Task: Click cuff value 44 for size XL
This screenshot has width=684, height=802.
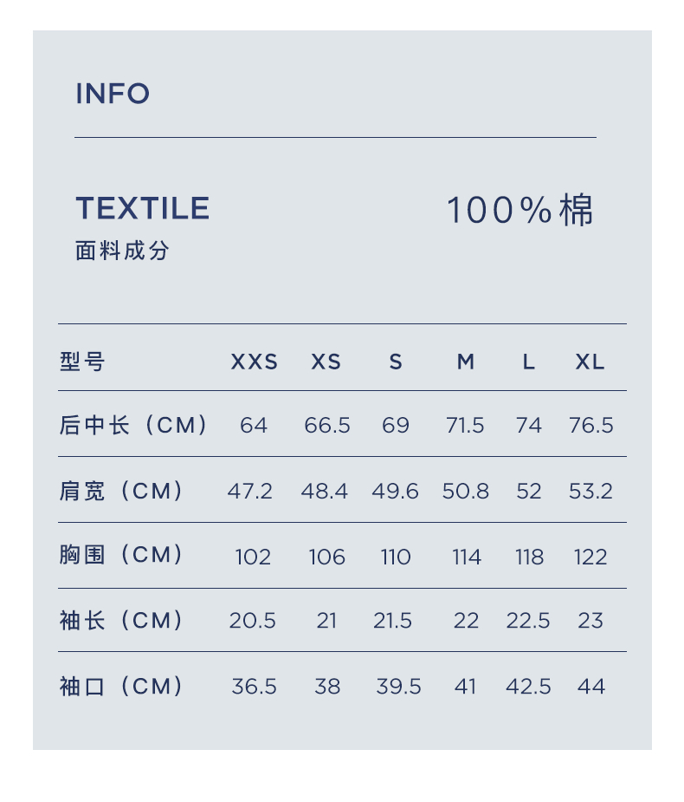Action: (x=591, y=687)
